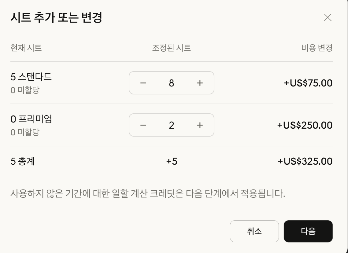
Task: Close the seat change dialog
Action: [328, 18]
